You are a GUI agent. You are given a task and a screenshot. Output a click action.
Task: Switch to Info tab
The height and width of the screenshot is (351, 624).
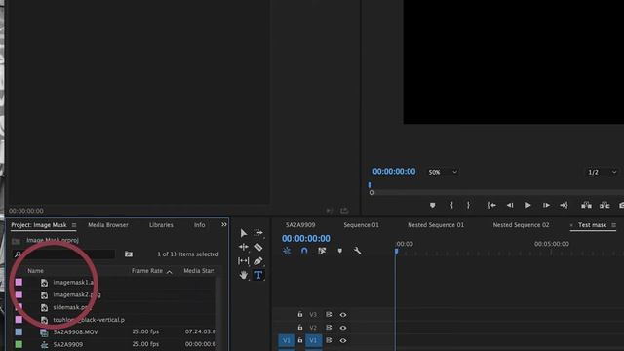pyautogui.click(x=199, y=225)
